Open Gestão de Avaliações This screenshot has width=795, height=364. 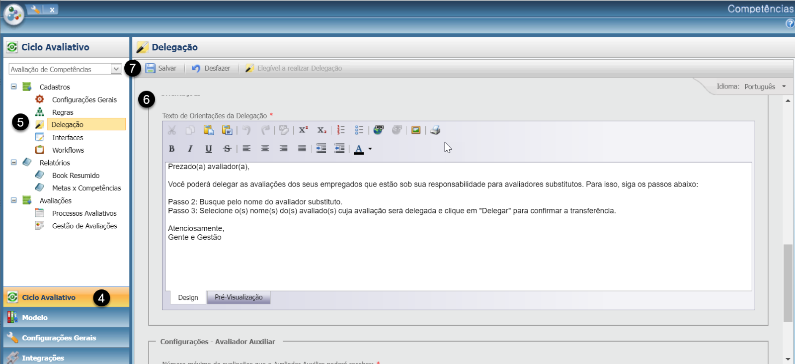(84, 226)
